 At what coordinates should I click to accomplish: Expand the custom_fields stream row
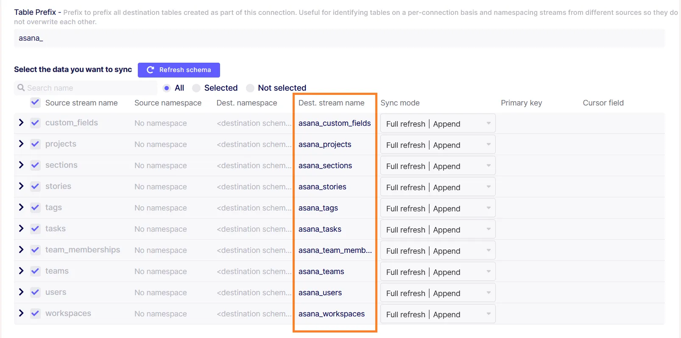point(21,122)
